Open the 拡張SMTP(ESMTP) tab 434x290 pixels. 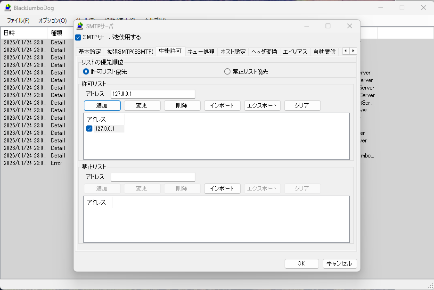[x=130, y=52]
